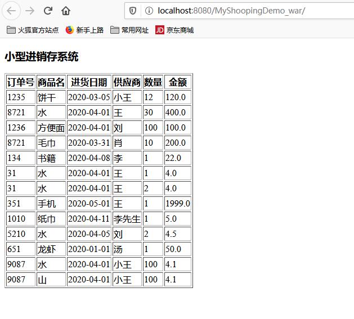Select quantity cell 12
354x319 pixels.
[153, 97]
